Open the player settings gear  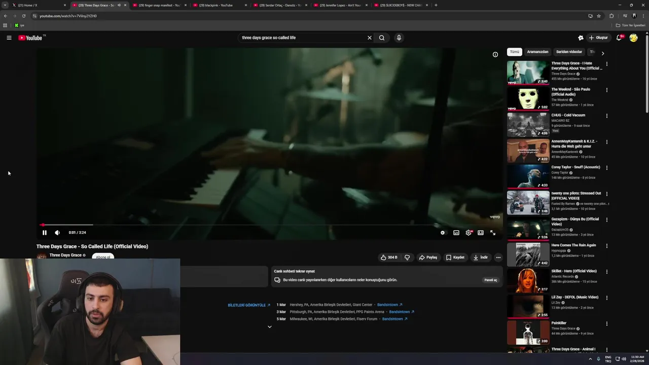pyautogui.click(x=468, y=233)
